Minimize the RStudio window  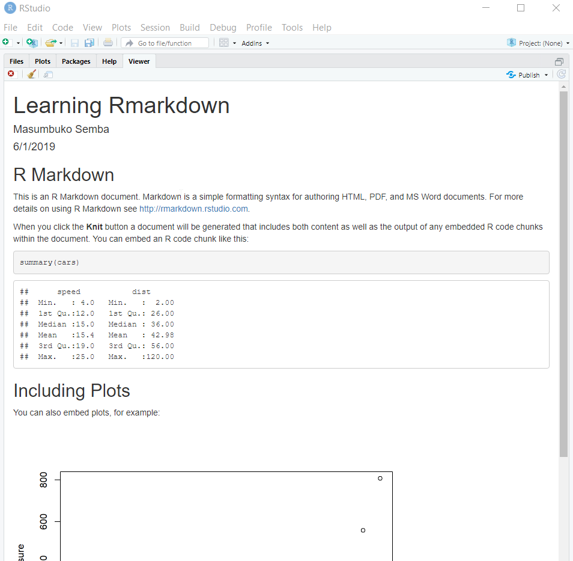tap(486, 8)
